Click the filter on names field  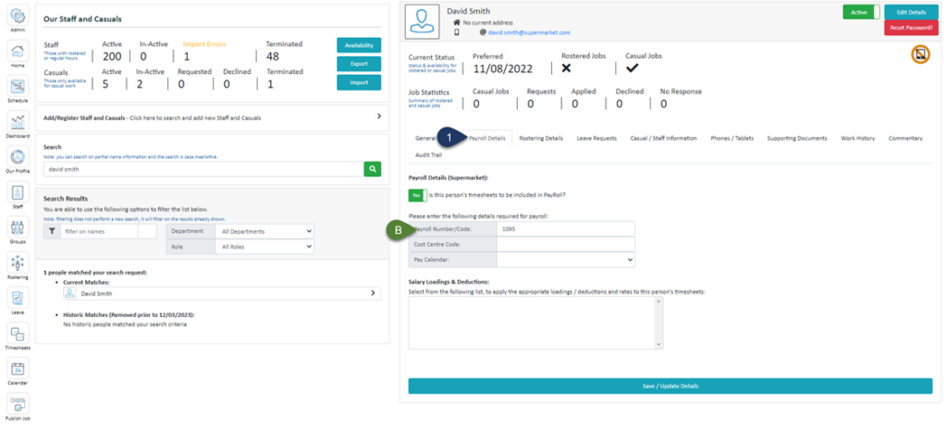(x=100, y=231)
